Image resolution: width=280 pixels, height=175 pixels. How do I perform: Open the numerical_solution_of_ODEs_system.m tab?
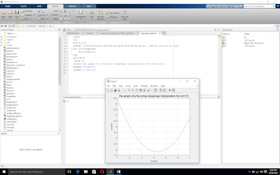(x=117, y=33)
